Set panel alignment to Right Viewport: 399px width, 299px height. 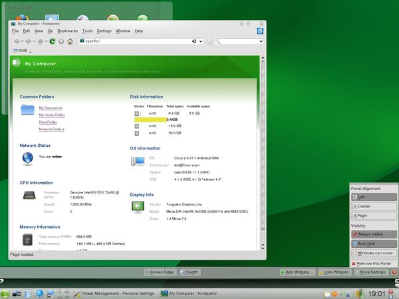click(374, 216)
